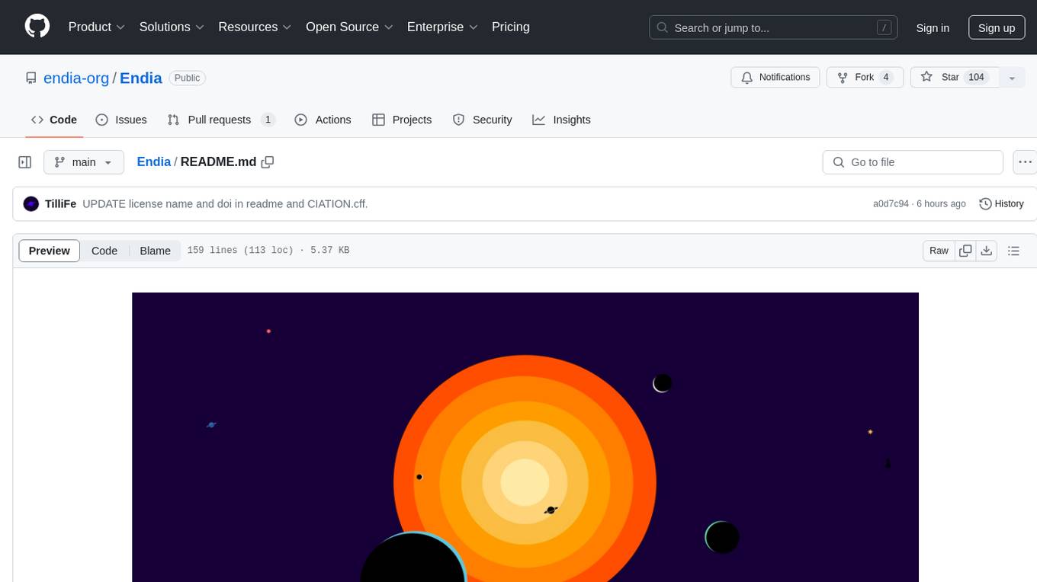Copy raw file contents icon
The image size is (1037, 582).
coord(966,251)
